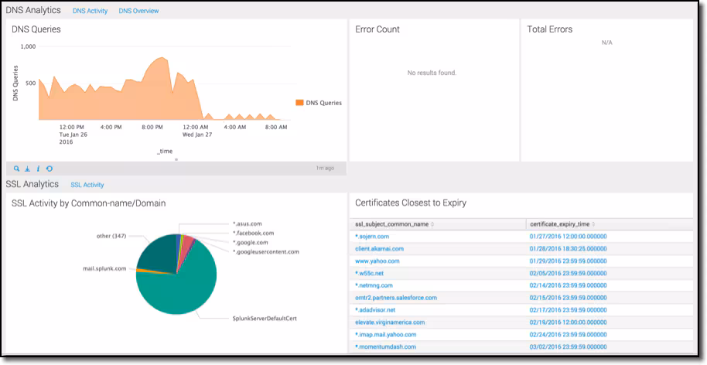Open client.akamai.com in the certificates table
This screenshot has height=365, width=707.
click(x=380, y=248)
